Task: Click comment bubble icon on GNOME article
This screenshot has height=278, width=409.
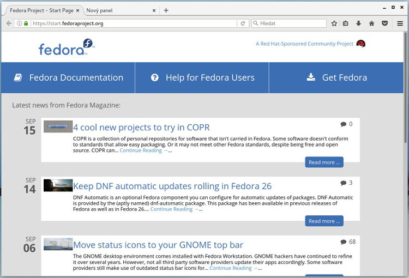Action: coord(343,242)
